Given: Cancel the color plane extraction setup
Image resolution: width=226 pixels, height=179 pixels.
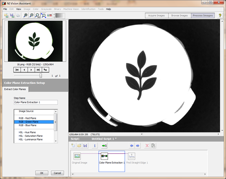Looking at the screenshot, I should [58, 173].
